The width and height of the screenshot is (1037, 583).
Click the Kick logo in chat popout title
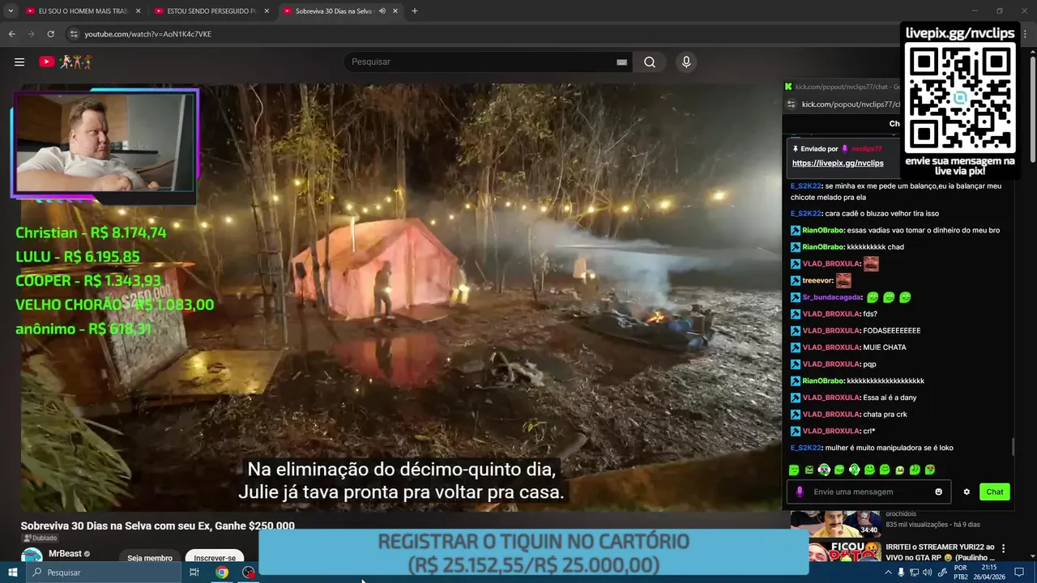coord(788,87)
